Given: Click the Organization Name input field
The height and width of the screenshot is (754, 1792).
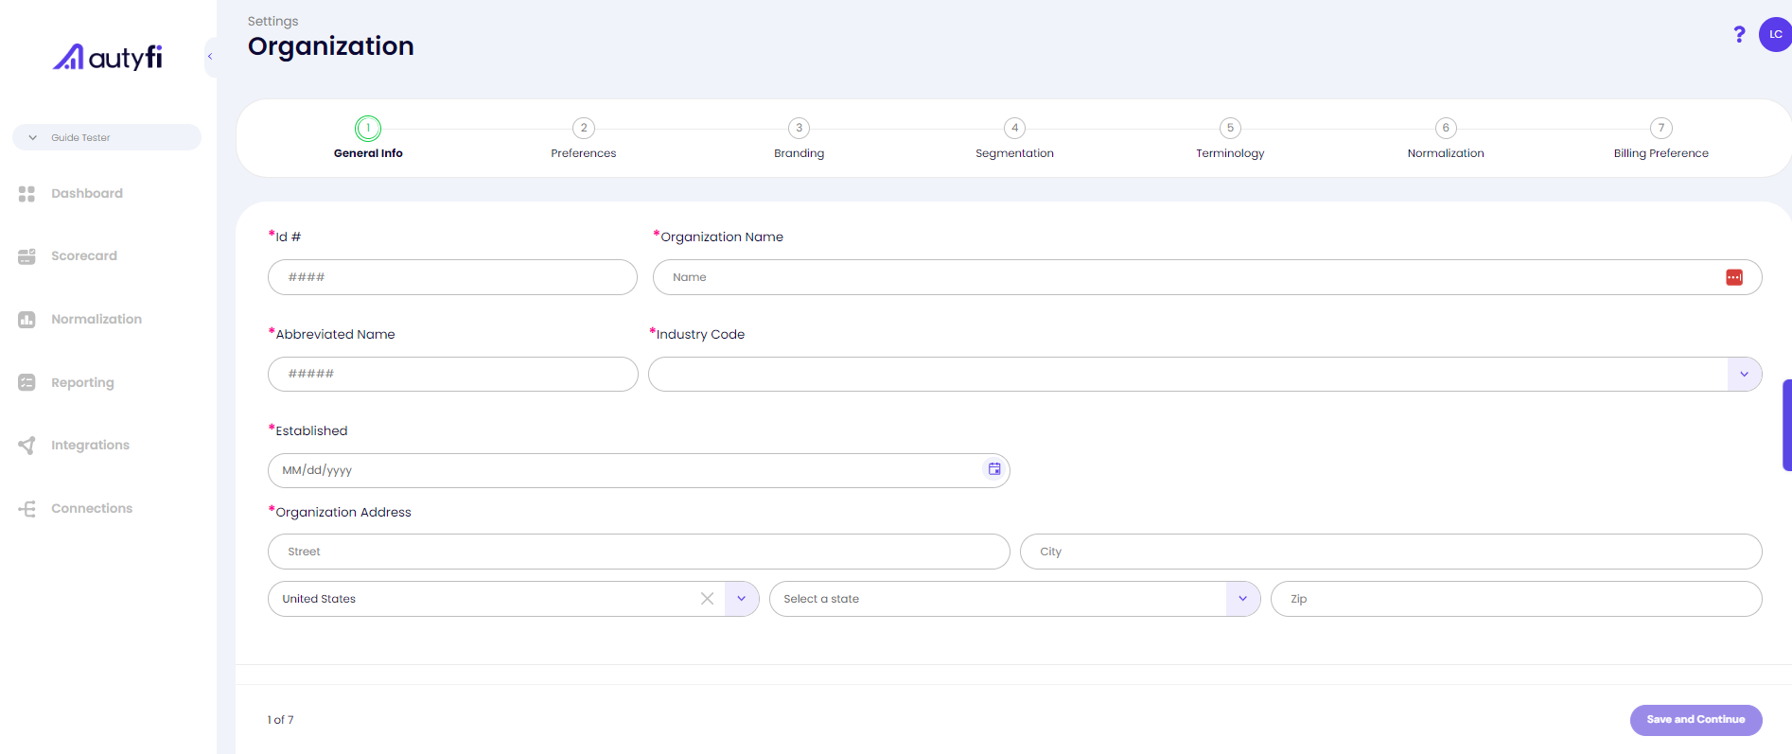Looking at the screenshot, I should 1207,277.
